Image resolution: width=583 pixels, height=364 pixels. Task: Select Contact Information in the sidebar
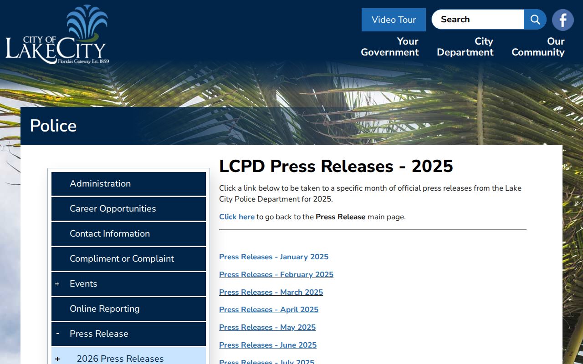[128, 234]
